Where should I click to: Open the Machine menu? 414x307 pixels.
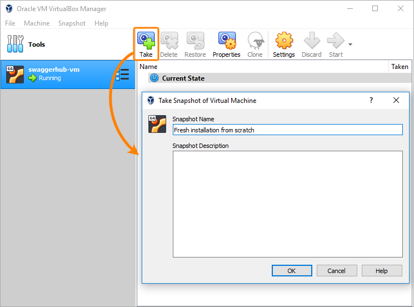37,23
